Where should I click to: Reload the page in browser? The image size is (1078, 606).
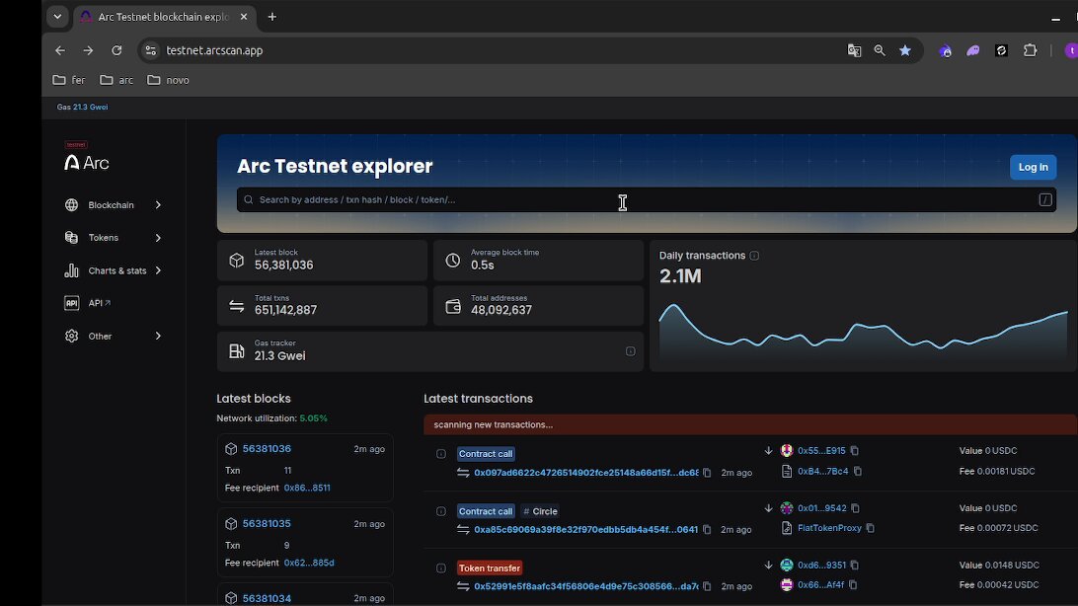(x=116, y=50)
